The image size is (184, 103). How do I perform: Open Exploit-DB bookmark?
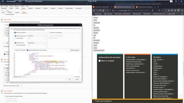point(170,14)
